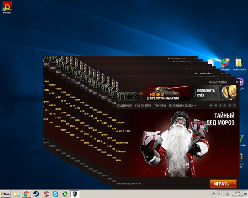The height and width of the screenshot is (198, 248).
Task: Expand the arrow next to ИГРАТЬ
Action: click(235, 184)
